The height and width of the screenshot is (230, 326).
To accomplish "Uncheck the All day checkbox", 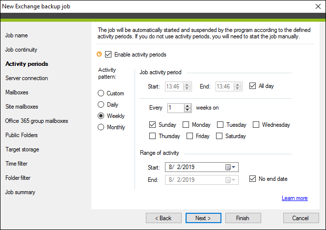I will [x=252, y=86].
